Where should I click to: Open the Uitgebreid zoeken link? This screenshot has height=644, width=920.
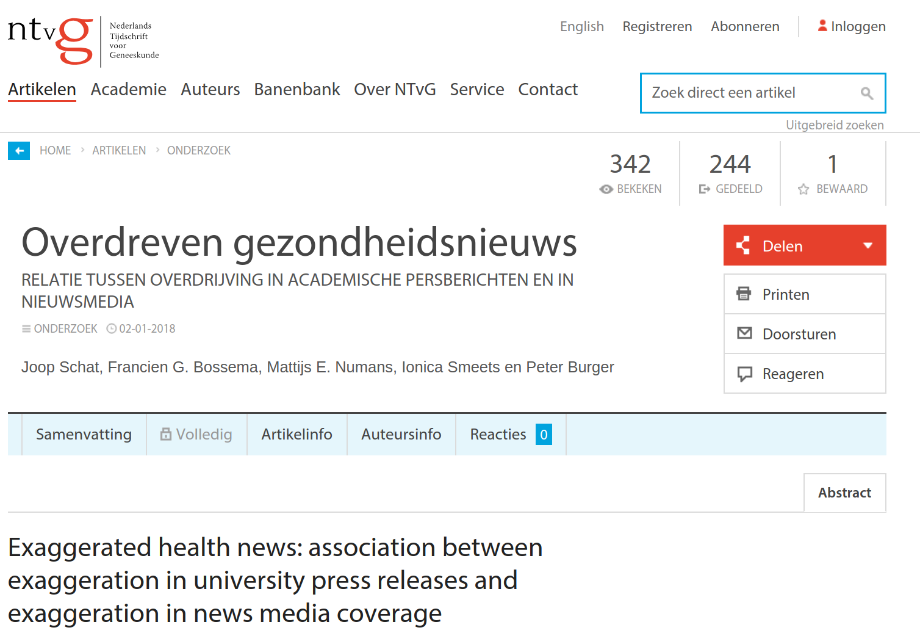[x=834, y=125]
